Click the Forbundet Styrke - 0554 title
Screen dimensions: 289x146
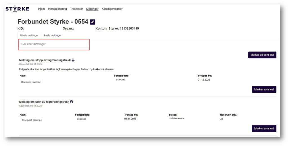[53, 22]
